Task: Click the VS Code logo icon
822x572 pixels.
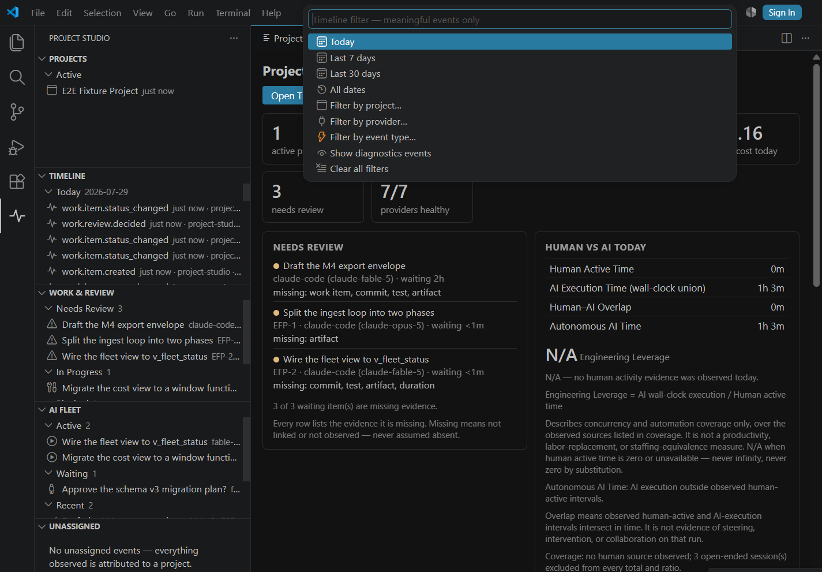Action: 13,13
